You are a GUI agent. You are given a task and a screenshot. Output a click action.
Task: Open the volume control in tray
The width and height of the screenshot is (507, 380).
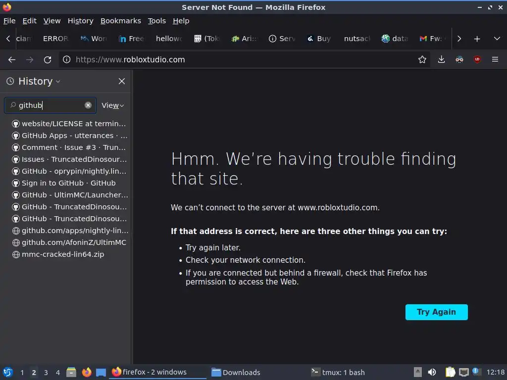coord(432,372)
